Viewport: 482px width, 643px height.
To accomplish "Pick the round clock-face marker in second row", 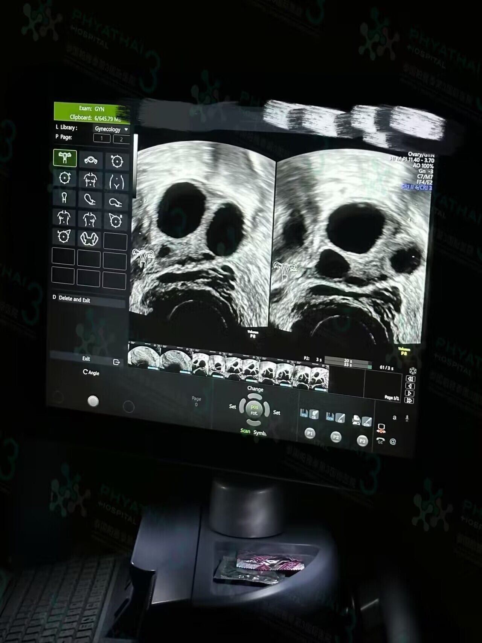I will coord(64,178).
